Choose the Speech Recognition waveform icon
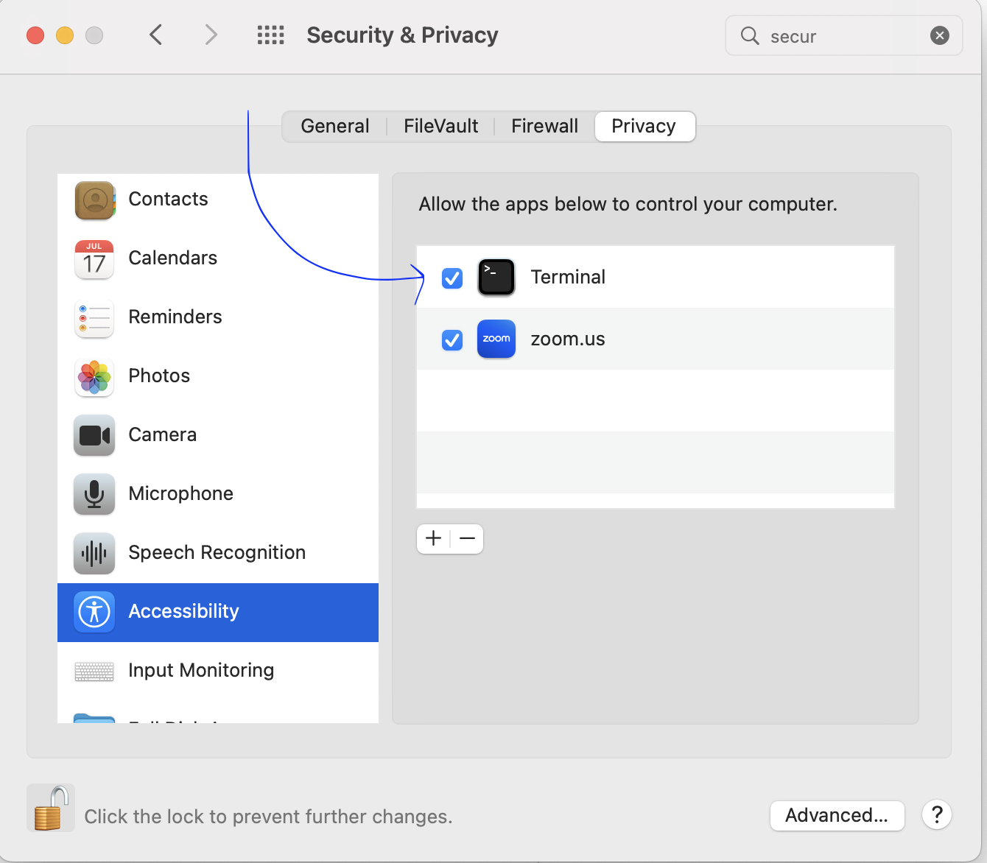Image resolution: width=987 pixels, height=863 pixels. (x=94, y=553)
